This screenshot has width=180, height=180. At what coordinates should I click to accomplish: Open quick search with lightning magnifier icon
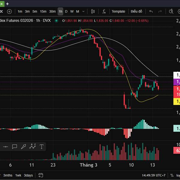(x=171, y=11)
